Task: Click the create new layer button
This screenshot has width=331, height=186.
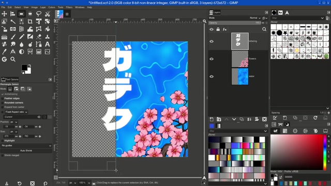Action: (212, 119)
